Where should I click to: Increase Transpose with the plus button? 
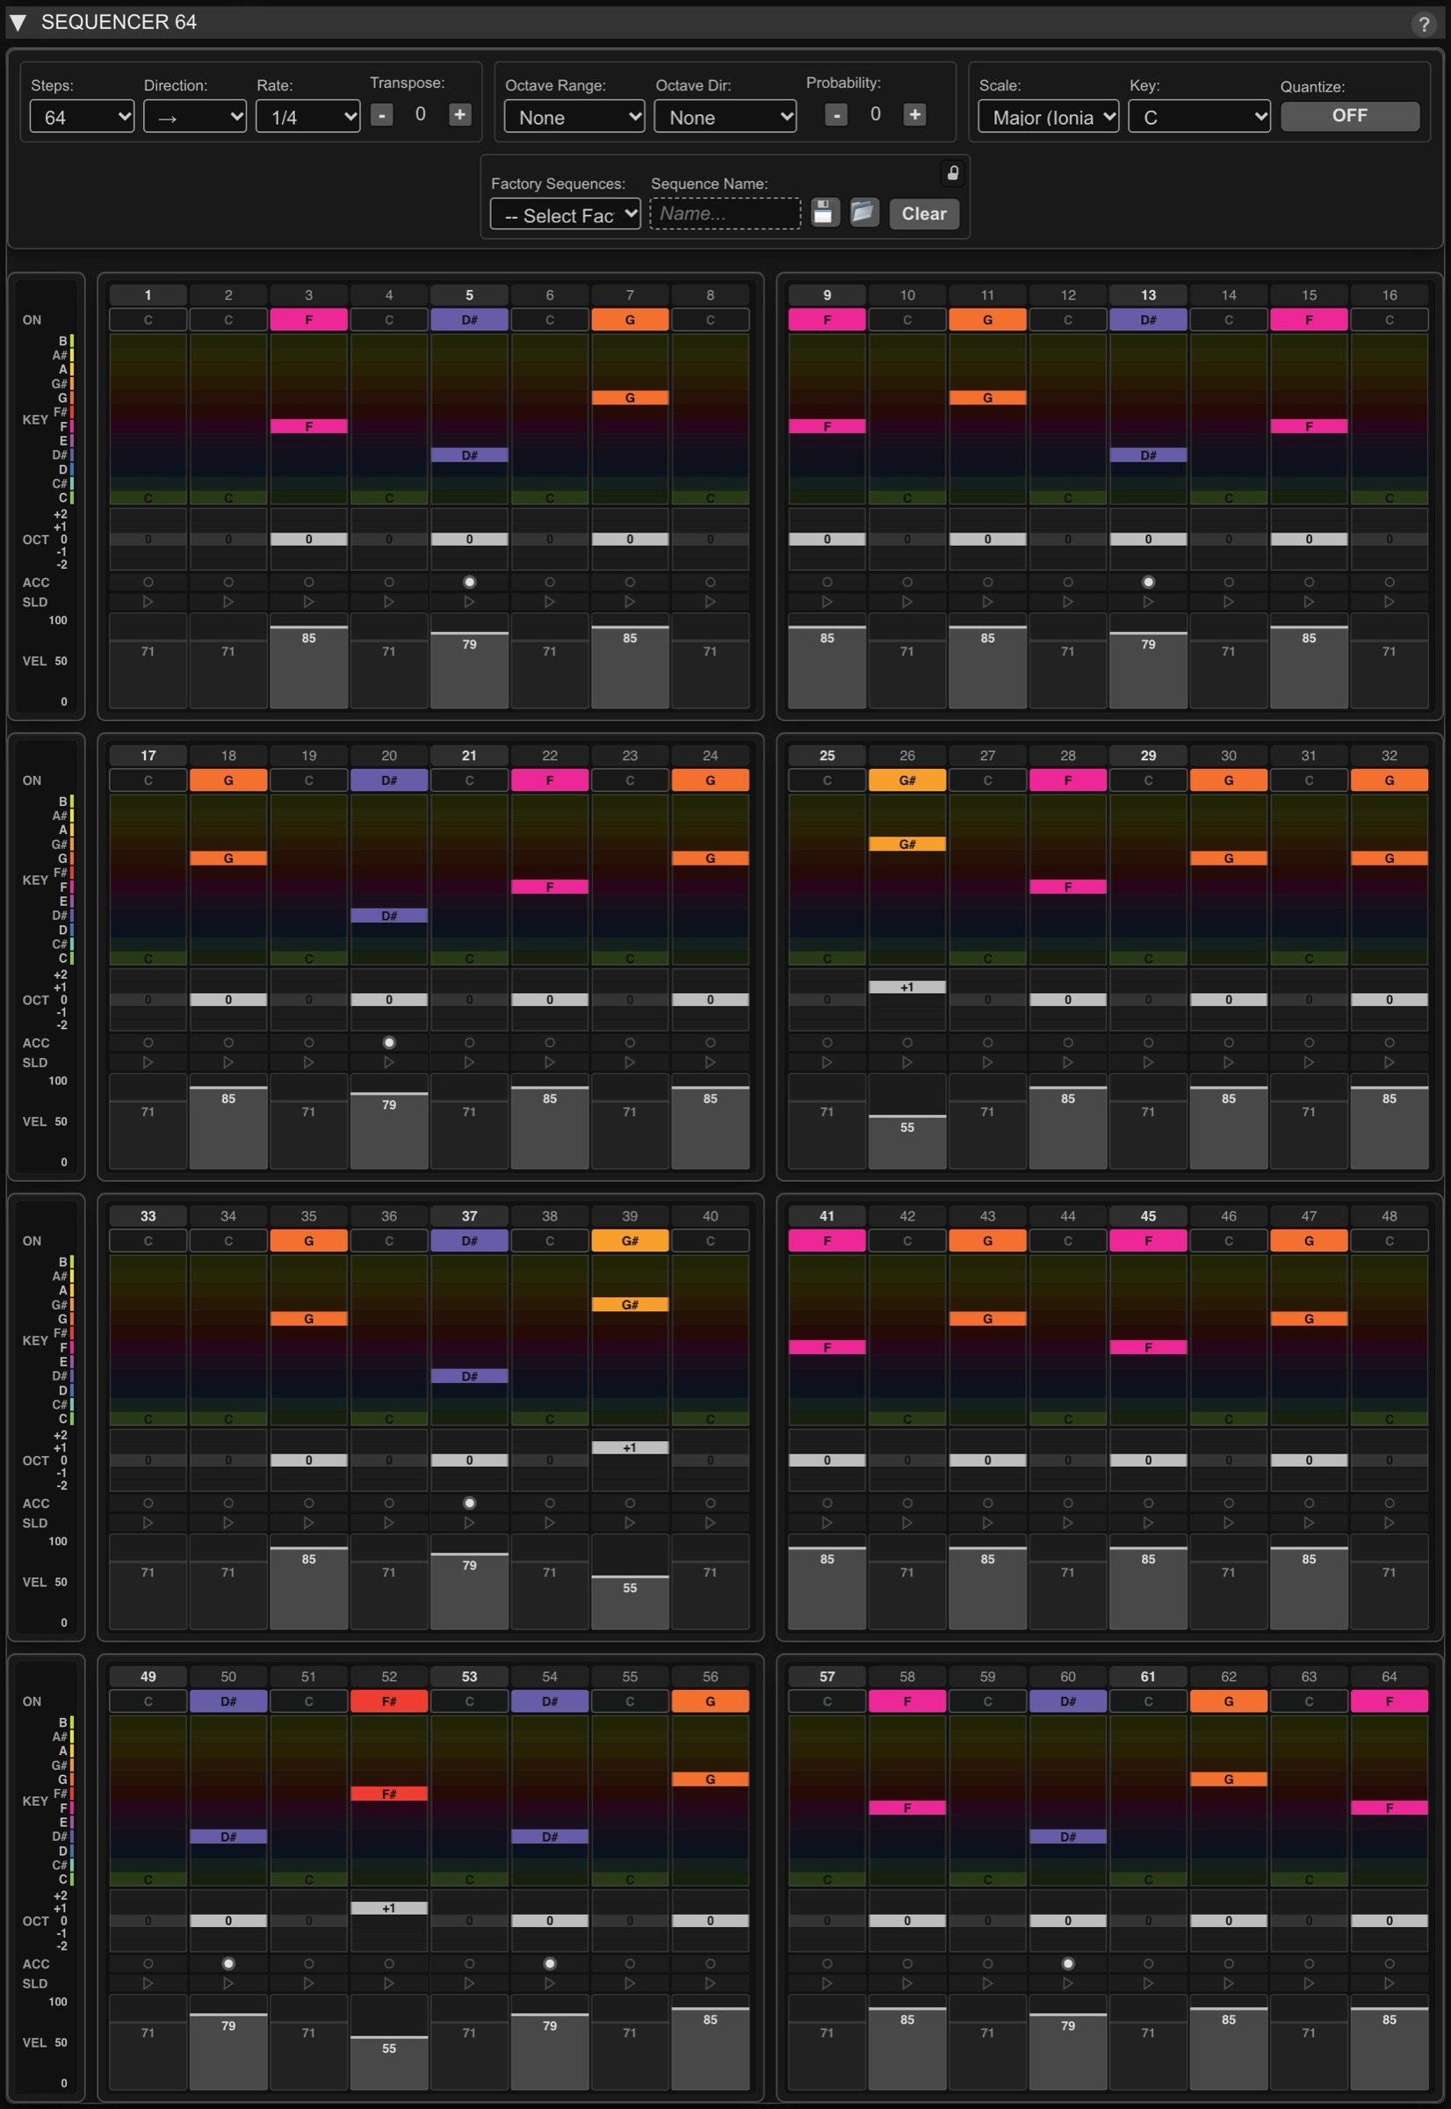point(460,114)
